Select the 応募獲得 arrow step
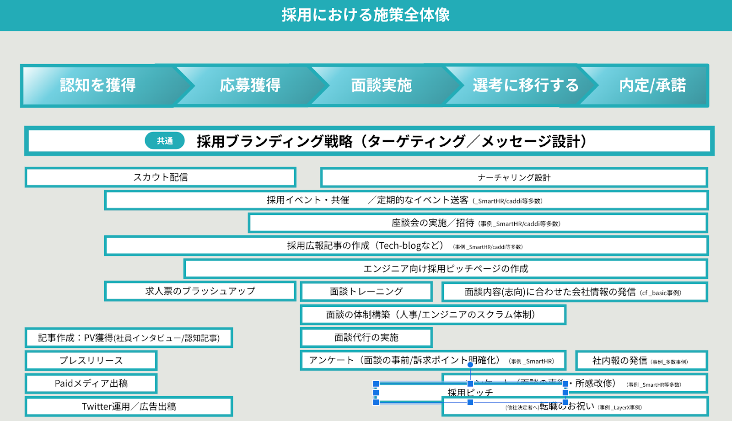The image size is (732, 421). (x=251, y=85)
